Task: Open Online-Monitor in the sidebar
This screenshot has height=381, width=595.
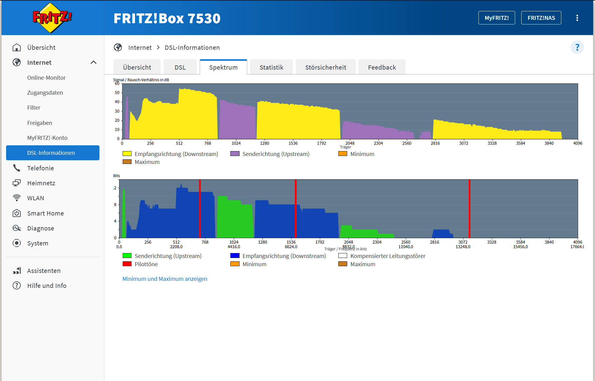Action: [x=46, y=78]
